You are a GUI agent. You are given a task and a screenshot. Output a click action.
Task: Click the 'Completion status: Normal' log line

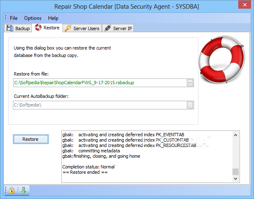click(x=88, y=167)
